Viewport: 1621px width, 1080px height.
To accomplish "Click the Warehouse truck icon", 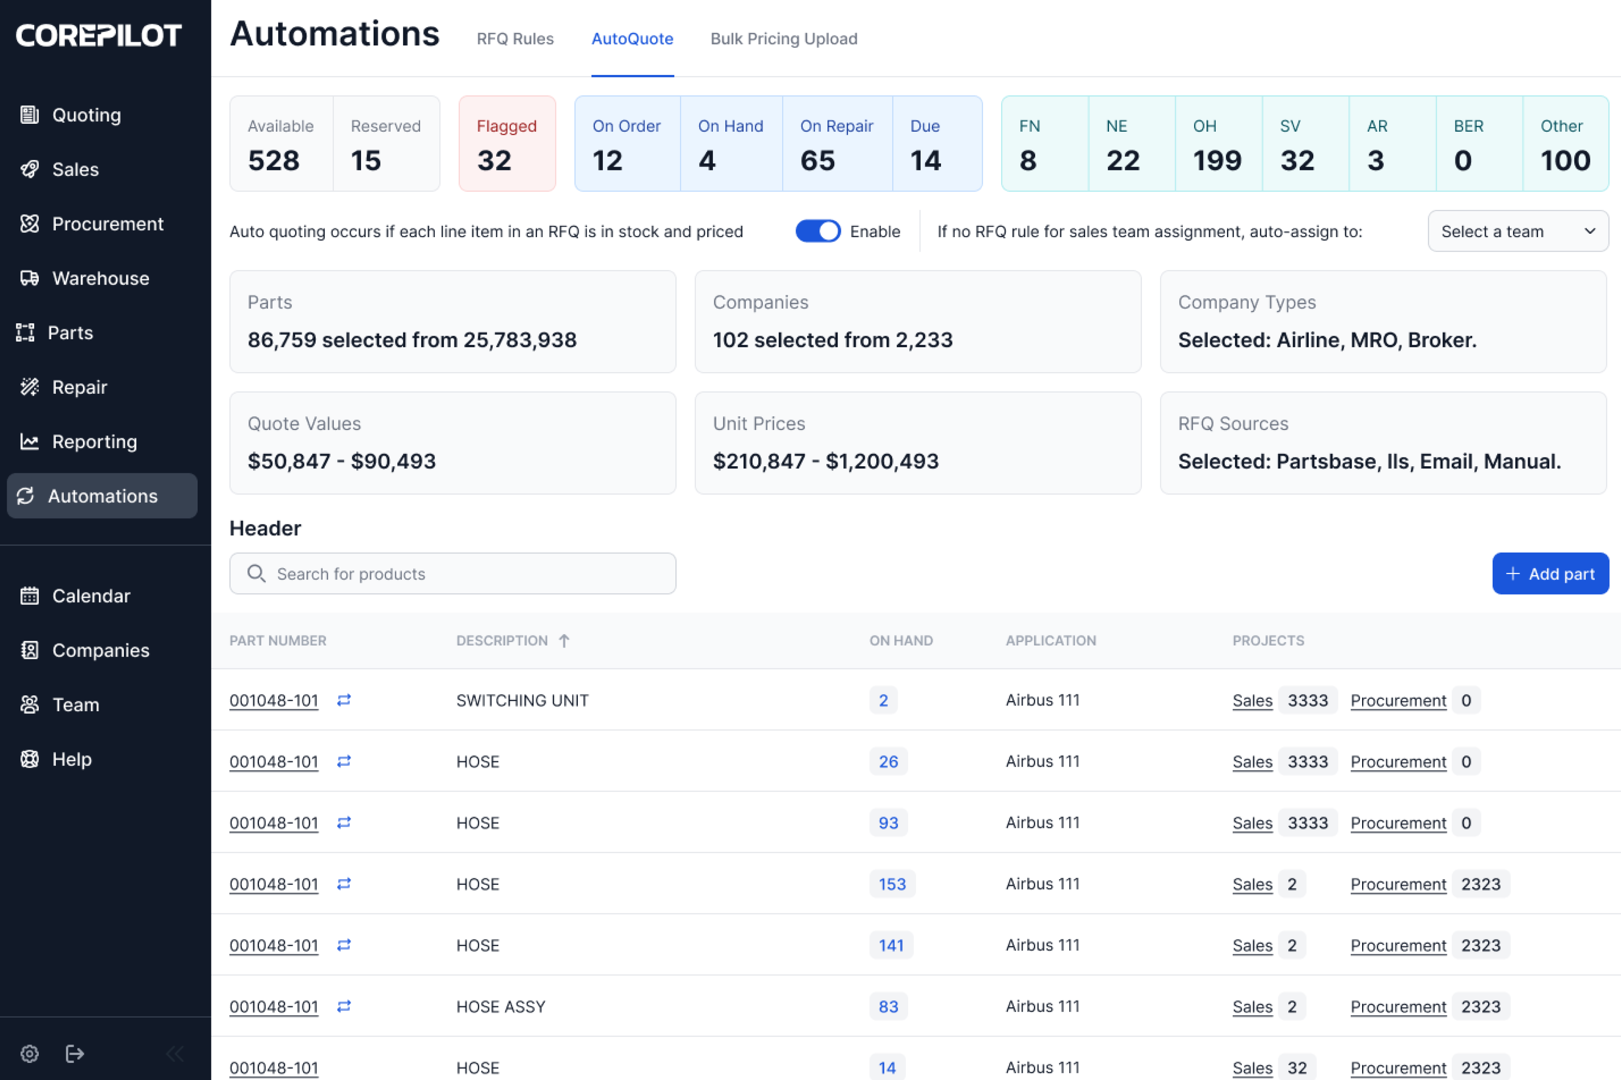I will tap(30, 278).
